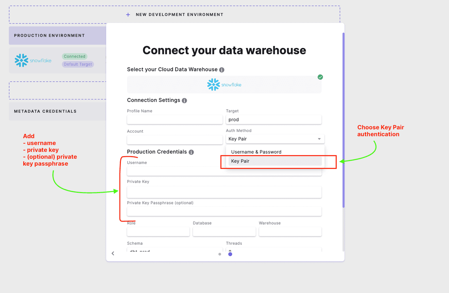
Task: Click the Private Key Passphrase field
Action: (x=224, y=211)
